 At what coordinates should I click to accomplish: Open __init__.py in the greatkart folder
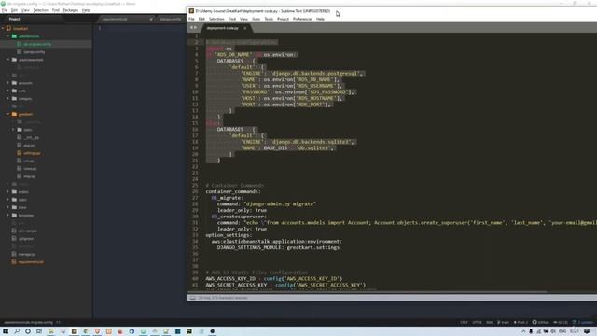point(31,137)
